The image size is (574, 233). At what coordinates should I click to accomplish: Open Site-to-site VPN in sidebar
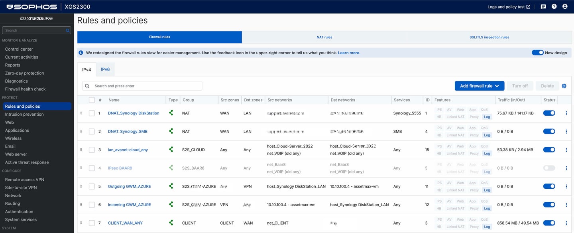[21, 188]
